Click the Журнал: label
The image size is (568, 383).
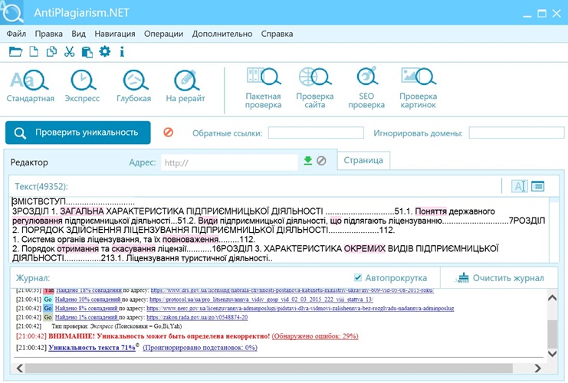pos(33,278)
